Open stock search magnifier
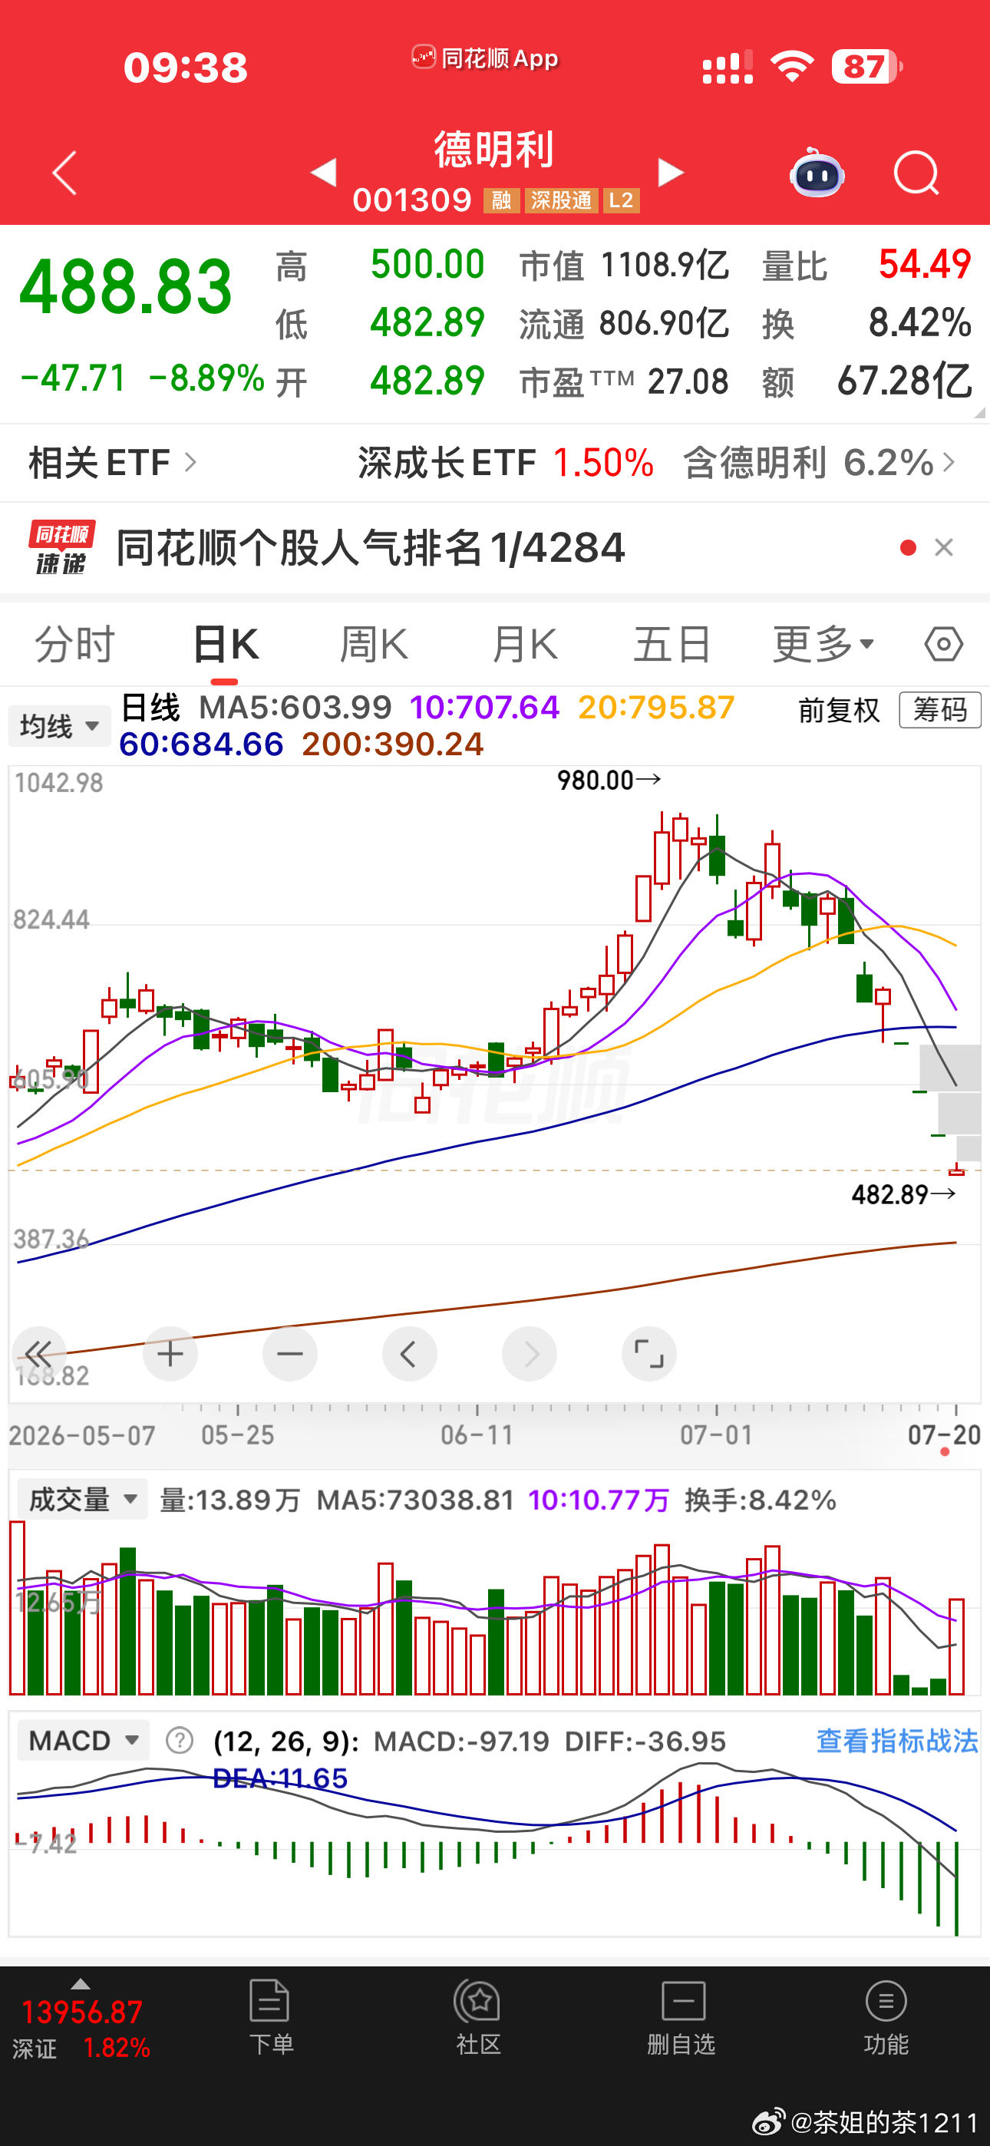The width and height of the screenshot is (990, 2146). pyautogui.click(x=916, y=173)
